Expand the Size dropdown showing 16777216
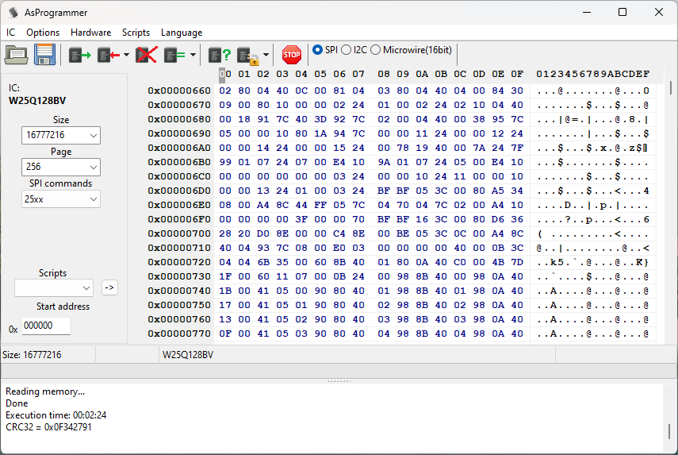The image size is (678, 455). click(x=61, y=135)
